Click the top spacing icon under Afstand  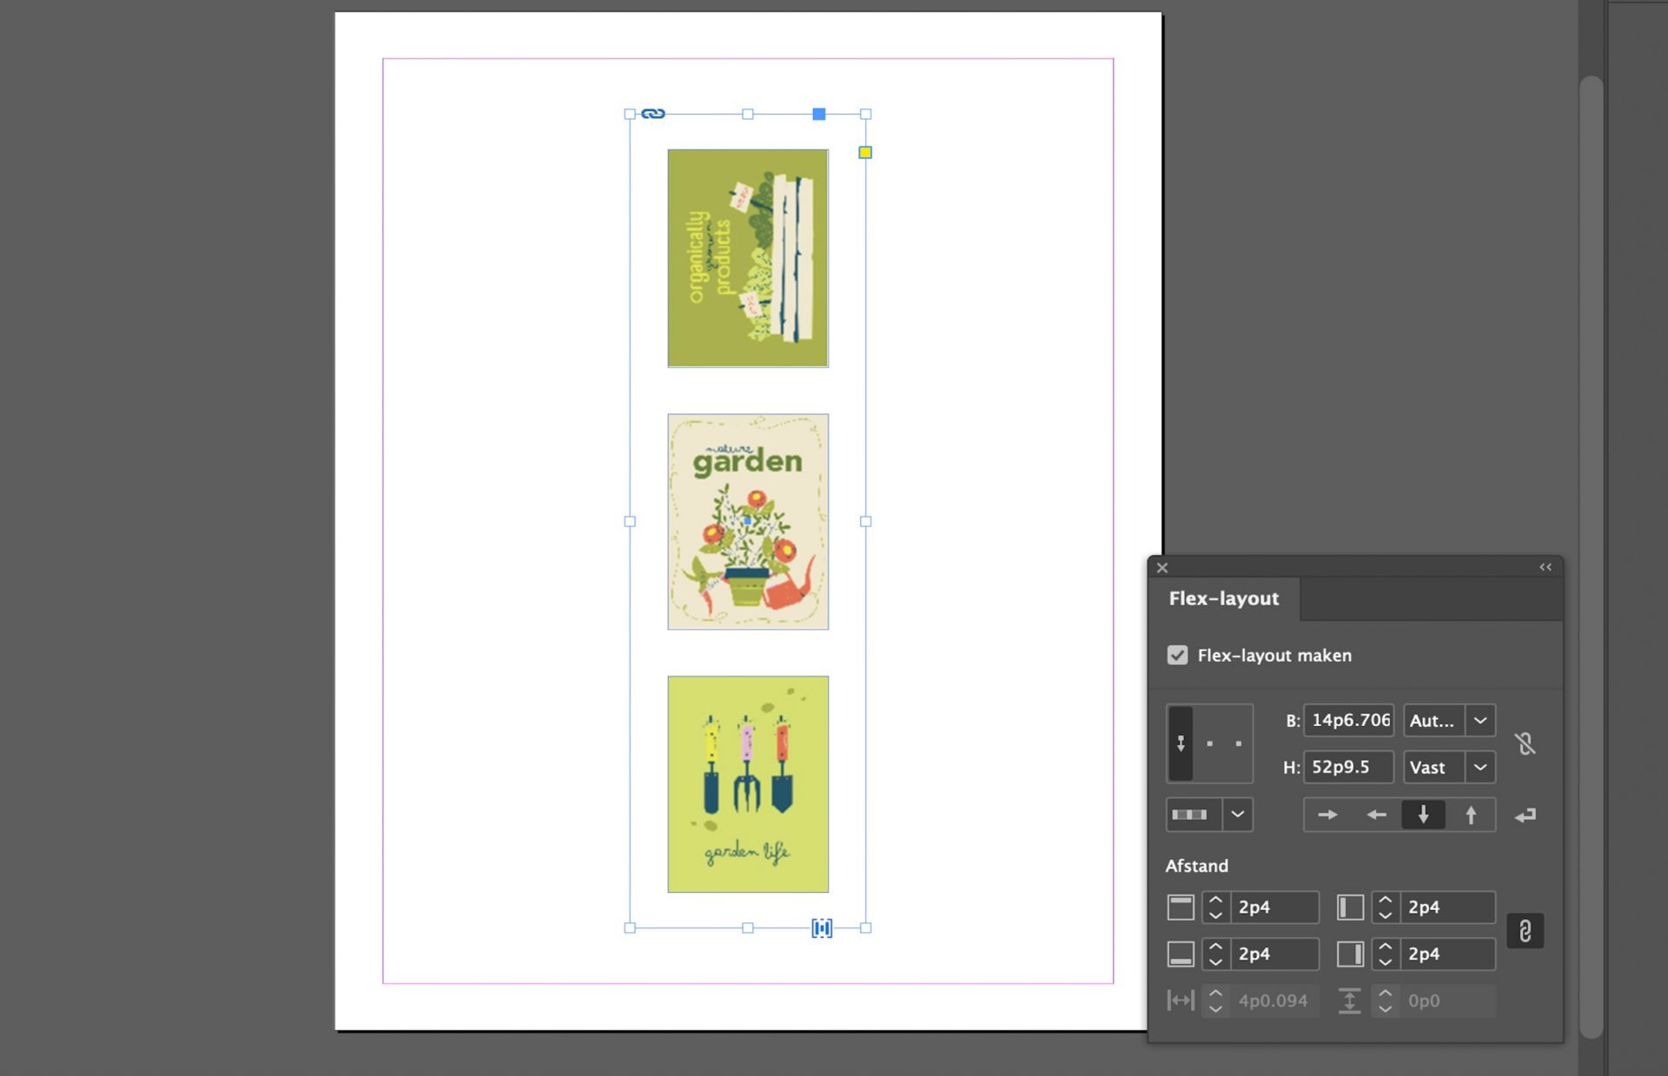point(1181,907)
